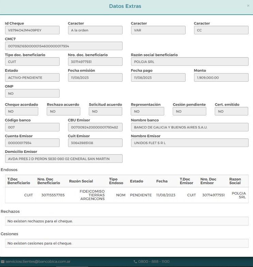Click the VAR Caracter field
Image resolution: width=253 pixels, height=267 pixels.
(x=158, y=30)
